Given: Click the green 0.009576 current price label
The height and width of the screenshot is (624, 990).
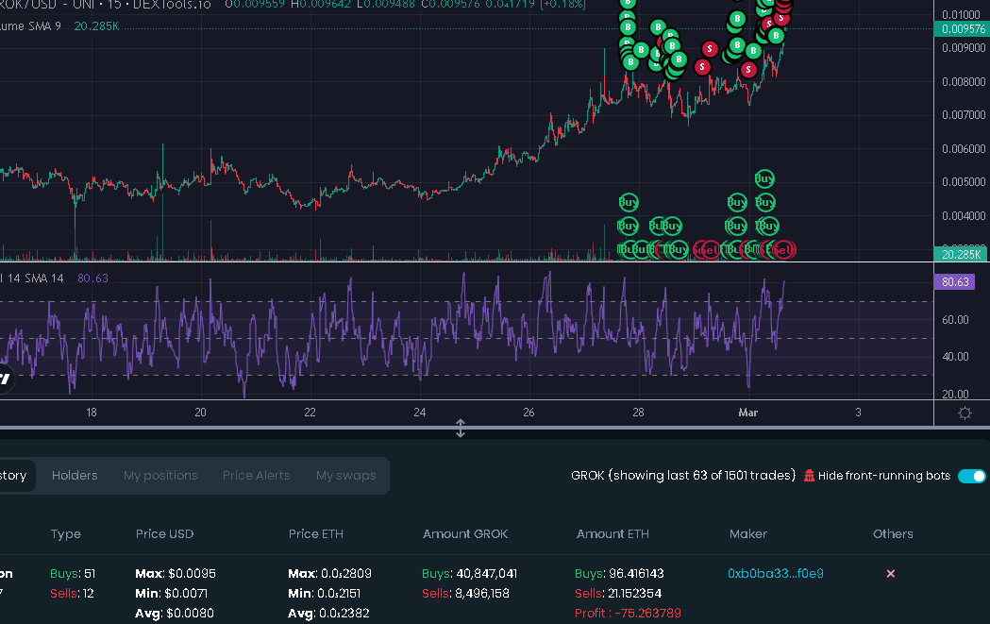Looking at the screenshot, I should click(x=963, y=29).
